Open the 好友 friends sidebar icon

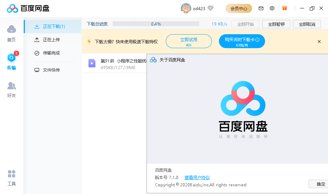tap(12, 89)
